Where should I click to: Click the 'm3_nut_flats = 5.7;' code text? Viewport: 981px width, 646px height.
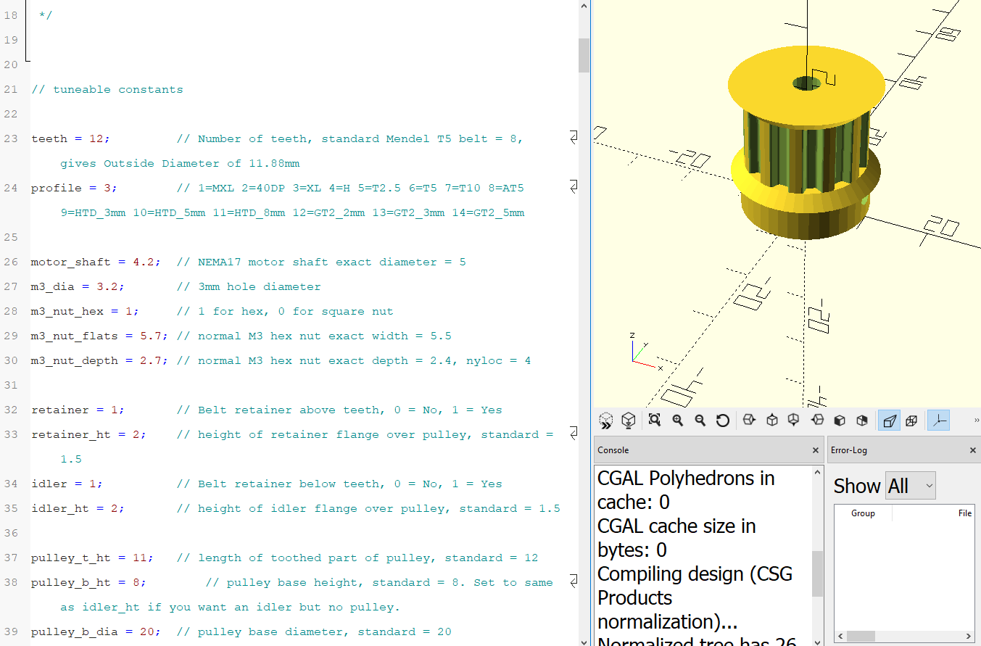(x=99, y=336)
